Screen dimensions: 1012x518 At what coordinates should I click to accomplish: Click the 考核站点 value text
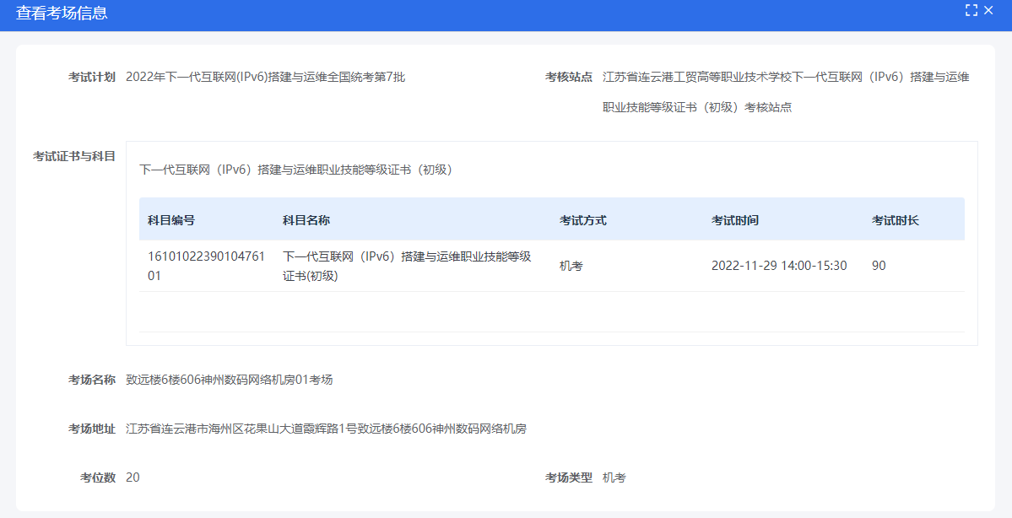(785, 78)
